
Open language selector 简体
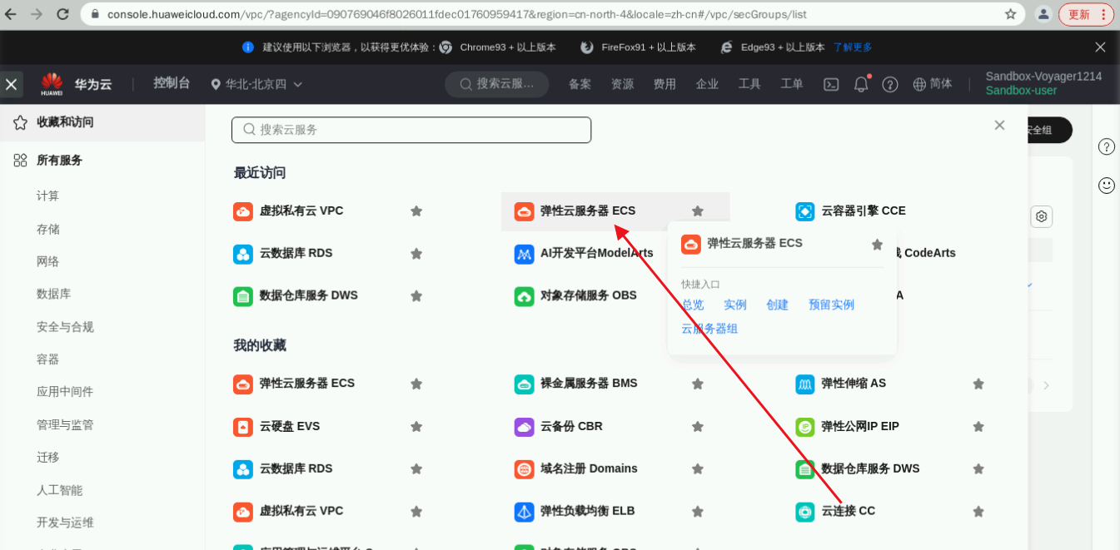click(x=933, y=84)
